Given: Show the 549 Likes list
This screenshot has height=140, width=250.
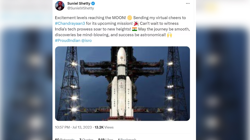Looking at the screenshot, I should point(106,139).
